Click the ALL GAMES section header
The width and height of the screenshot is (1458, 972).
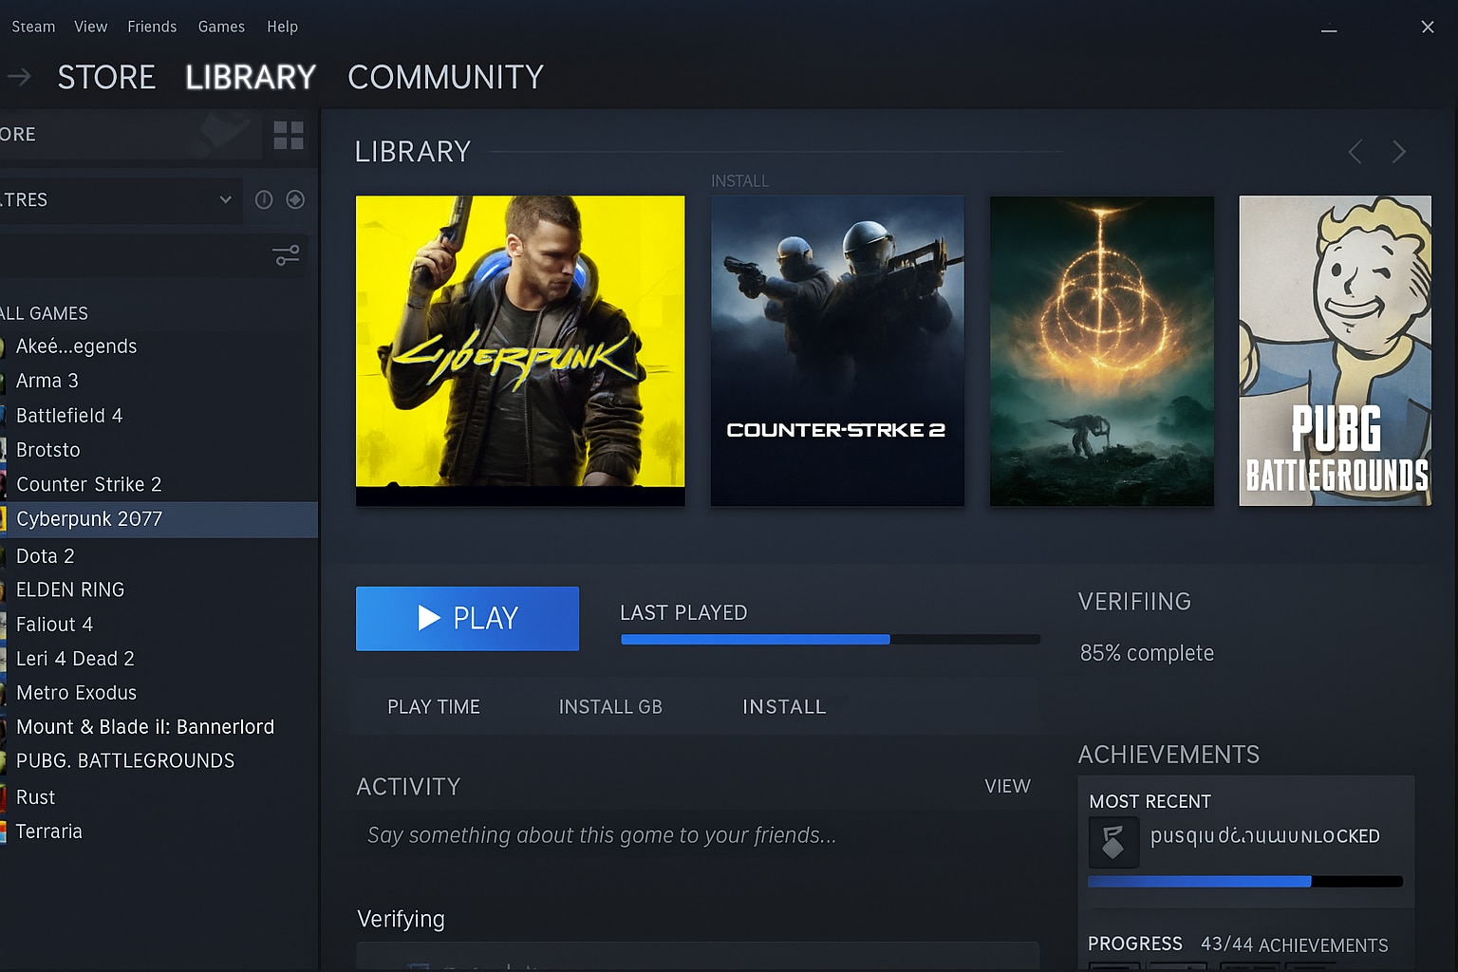(45, 313)
